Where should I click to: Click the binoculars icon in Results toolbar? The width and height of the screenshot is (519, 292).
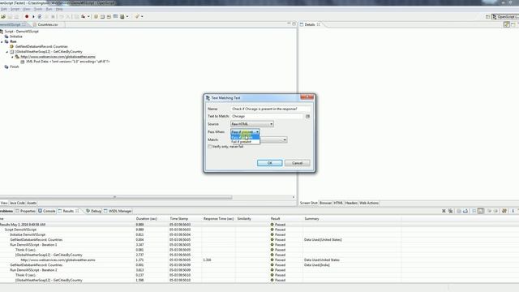tap(504, 211)
